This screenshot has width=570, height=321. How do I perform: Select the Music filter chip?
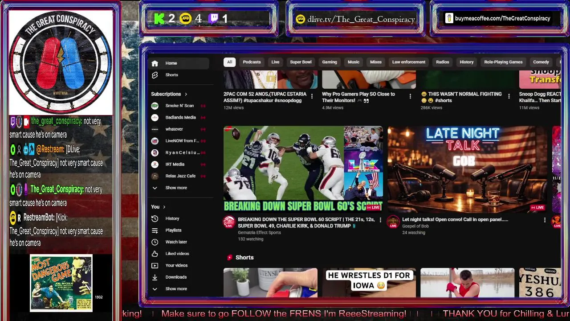point(354,62)
